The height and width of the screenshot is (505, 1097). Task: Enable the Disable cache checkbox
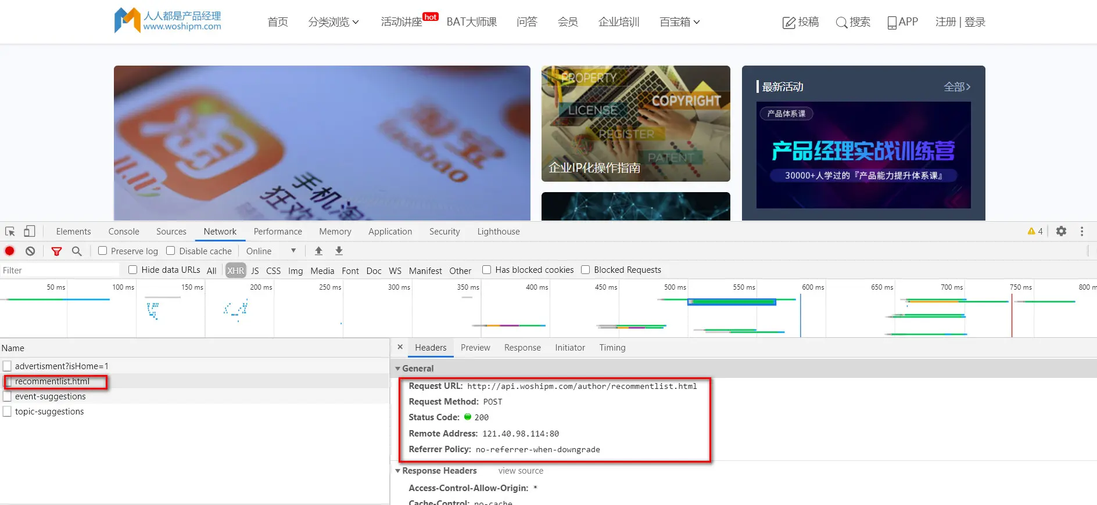171,251
